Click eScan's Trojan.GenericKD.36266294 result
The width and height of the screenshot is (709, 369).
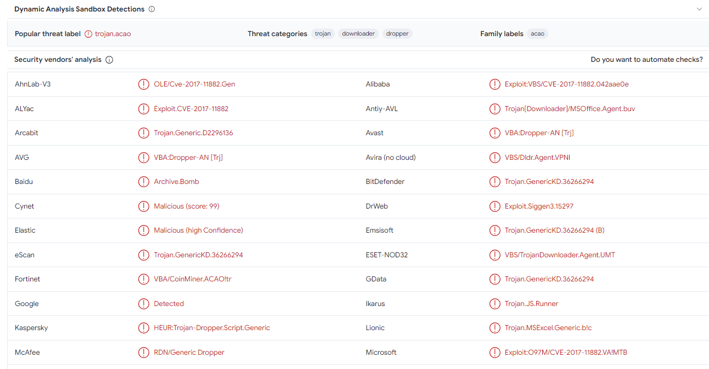198,255
